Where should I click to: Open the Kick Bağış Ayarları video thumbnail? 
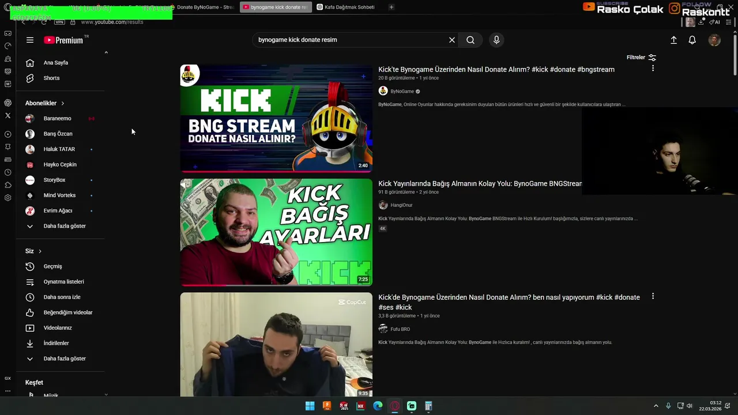tap(276, 232)
